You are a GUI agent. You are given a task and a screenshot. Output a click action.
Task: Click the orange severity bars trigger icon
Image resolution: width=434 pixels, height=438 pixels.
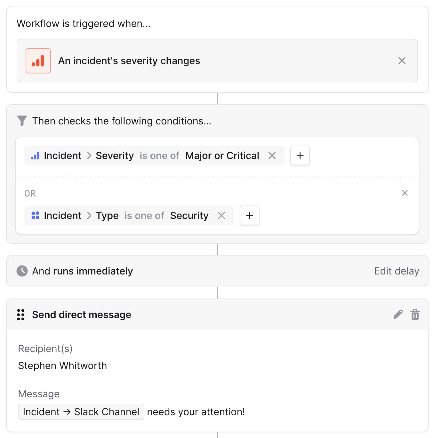coord(38,61)
